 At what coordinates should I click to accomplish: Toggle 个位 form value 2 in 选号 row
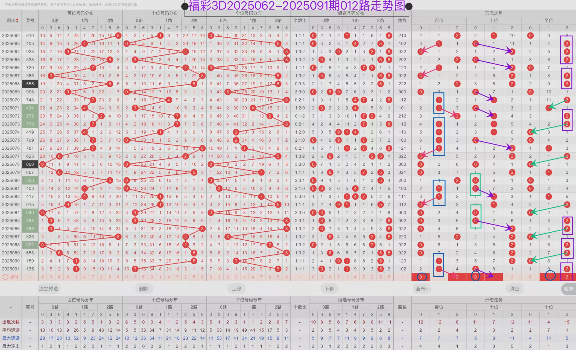[x=567, y=277]
